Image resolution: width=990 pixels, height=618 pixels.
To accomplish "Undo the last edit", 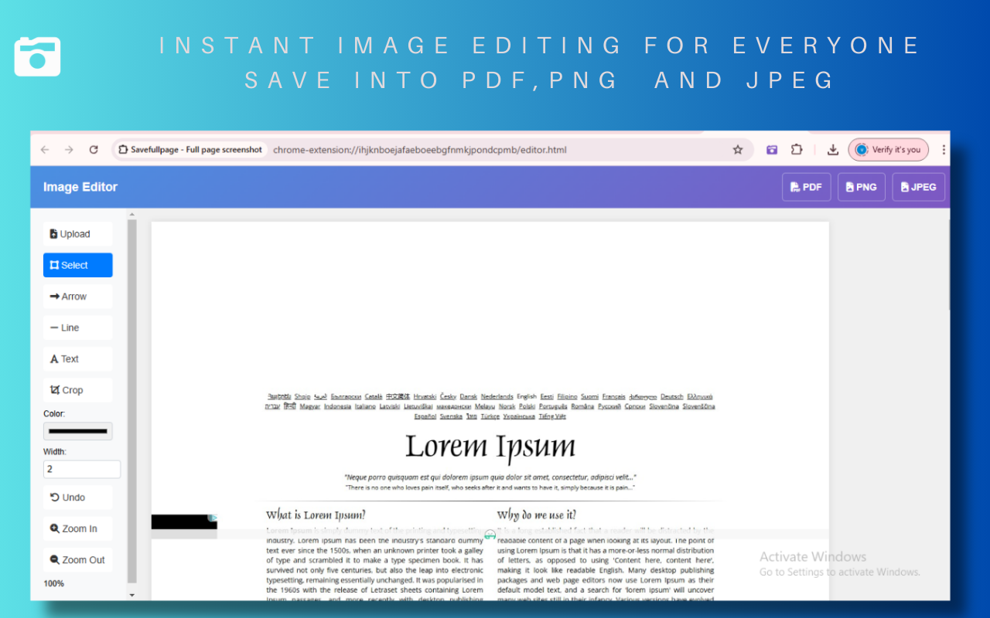I will (x=77, y=497).
